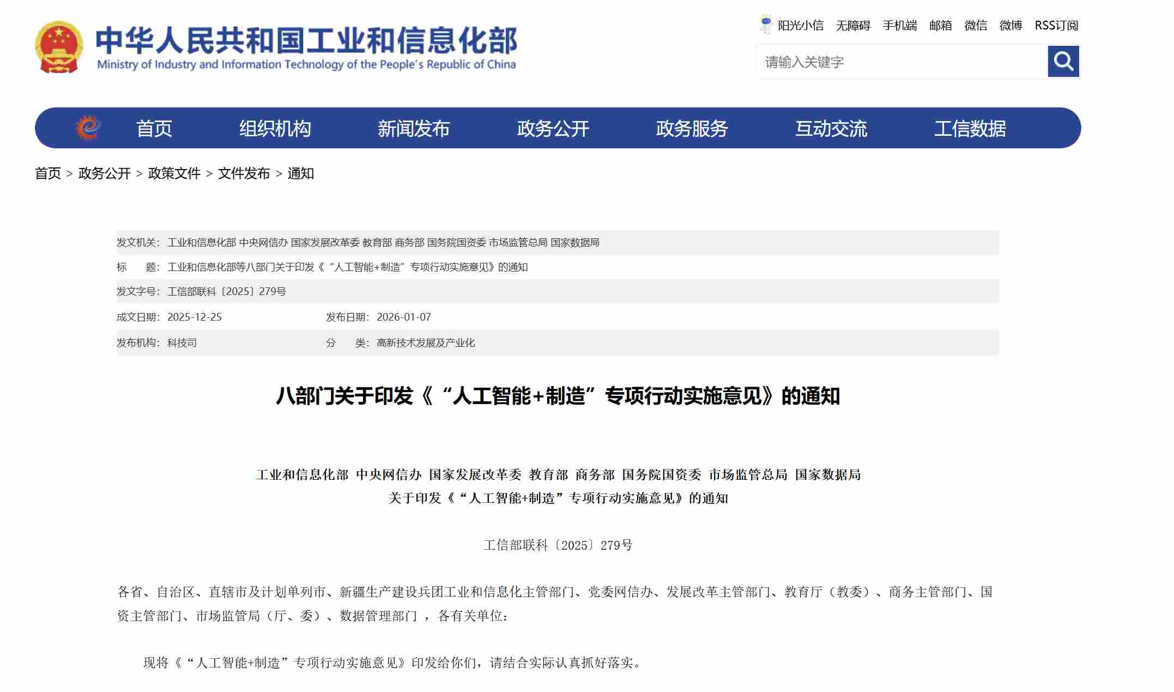Click the magnifier search button
This screenshot has width=1174, height=692.
pyautogui.click(x=1063, y=62)
